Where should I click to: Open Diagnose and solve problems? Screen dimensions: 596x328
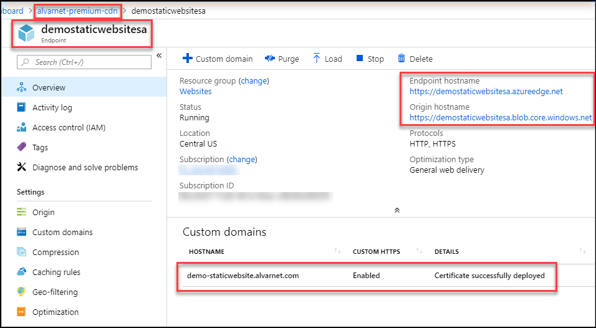pos(84,167)
